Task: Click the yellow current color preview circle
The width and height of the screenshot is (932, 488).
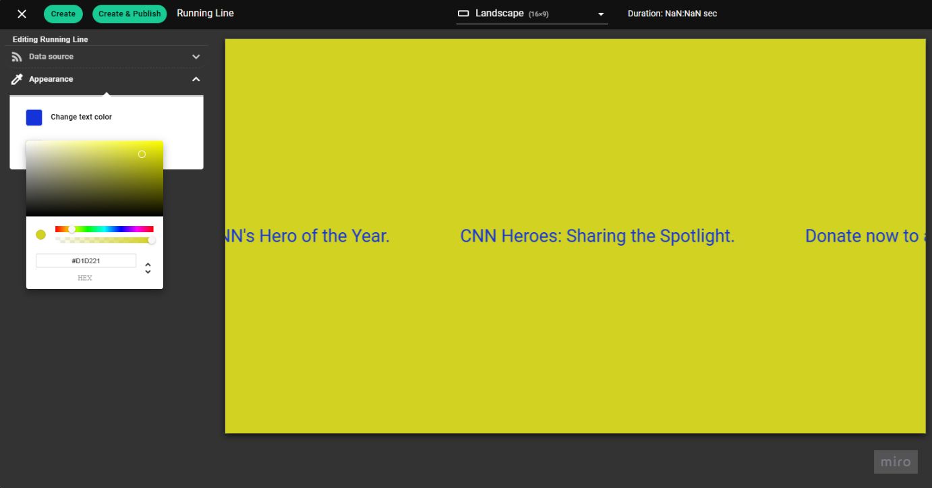Action: point(40,235)
